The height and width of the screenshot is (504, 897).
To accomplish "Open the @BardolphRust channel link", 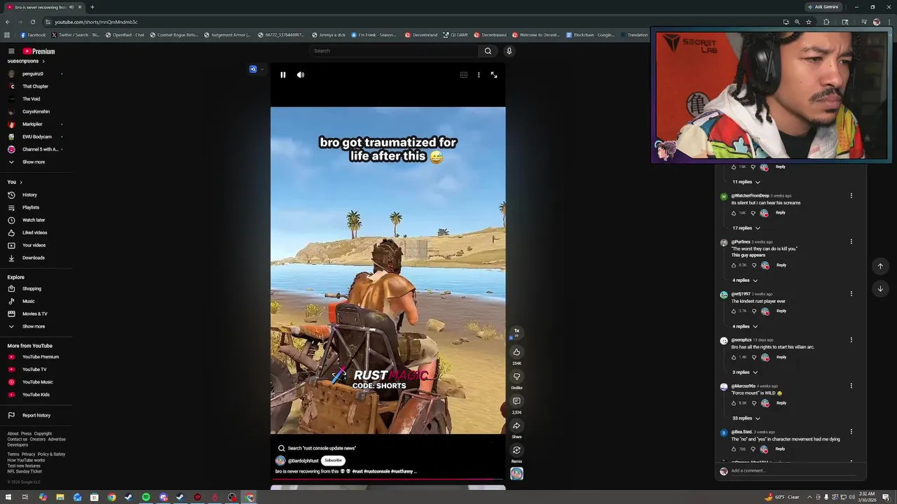I will click(x=303, y=461).
